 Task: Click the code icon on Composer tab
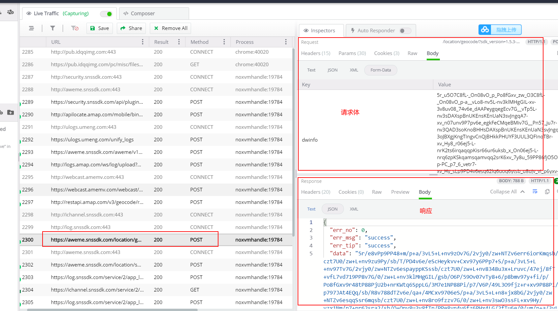coord(126,14)
